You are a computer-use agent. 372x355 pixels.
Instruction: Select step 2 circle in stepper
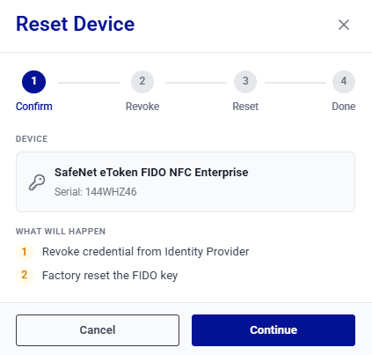pos(142,82)
